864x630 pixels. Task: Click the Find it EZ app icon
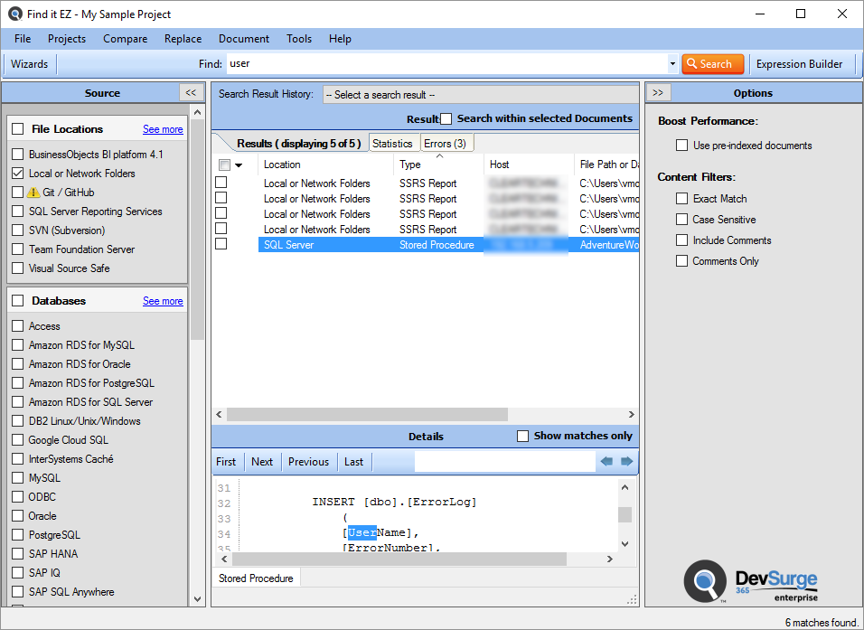click(14, 14)
